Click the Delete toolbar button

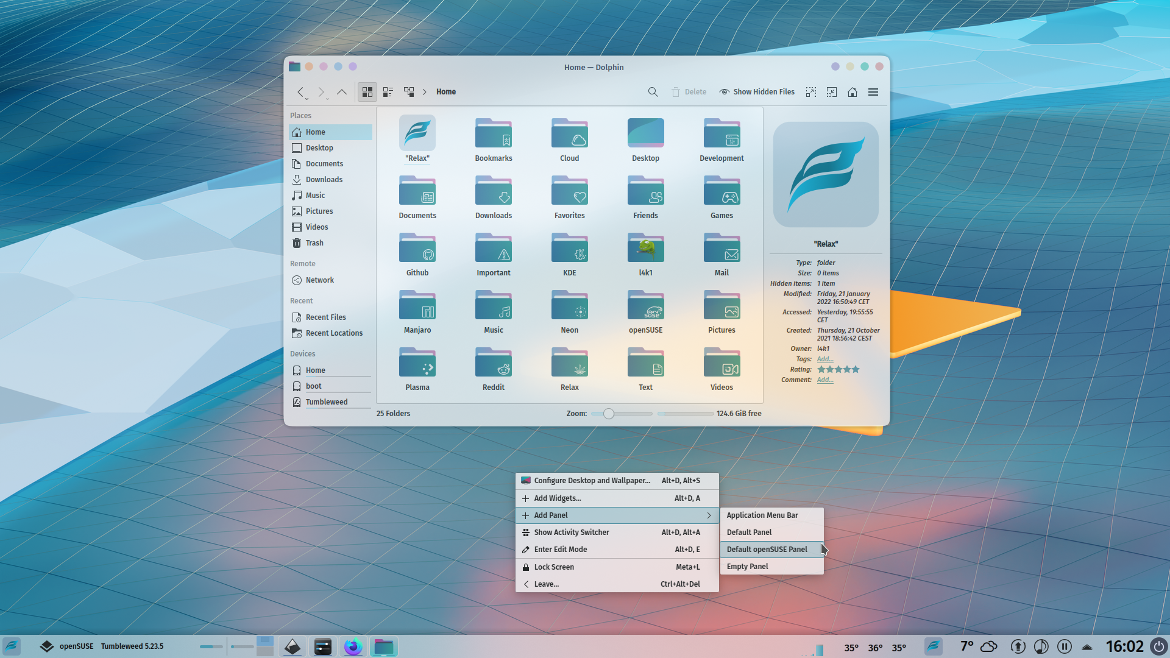[x=689, y=92]
